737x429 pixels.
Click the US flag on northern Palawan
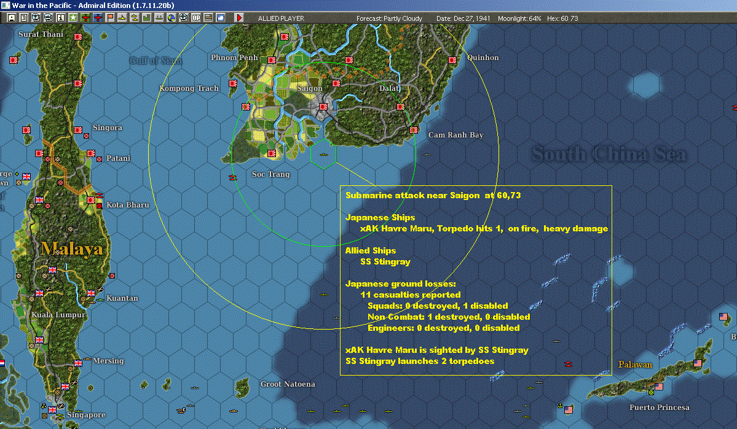[698, 363]
